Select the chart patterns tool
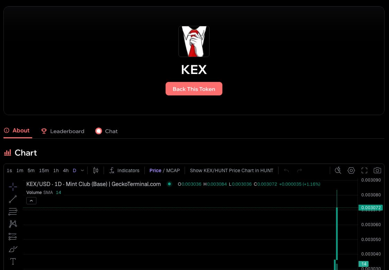This screenshot has width=389, height=270. [x=13, y=224]
